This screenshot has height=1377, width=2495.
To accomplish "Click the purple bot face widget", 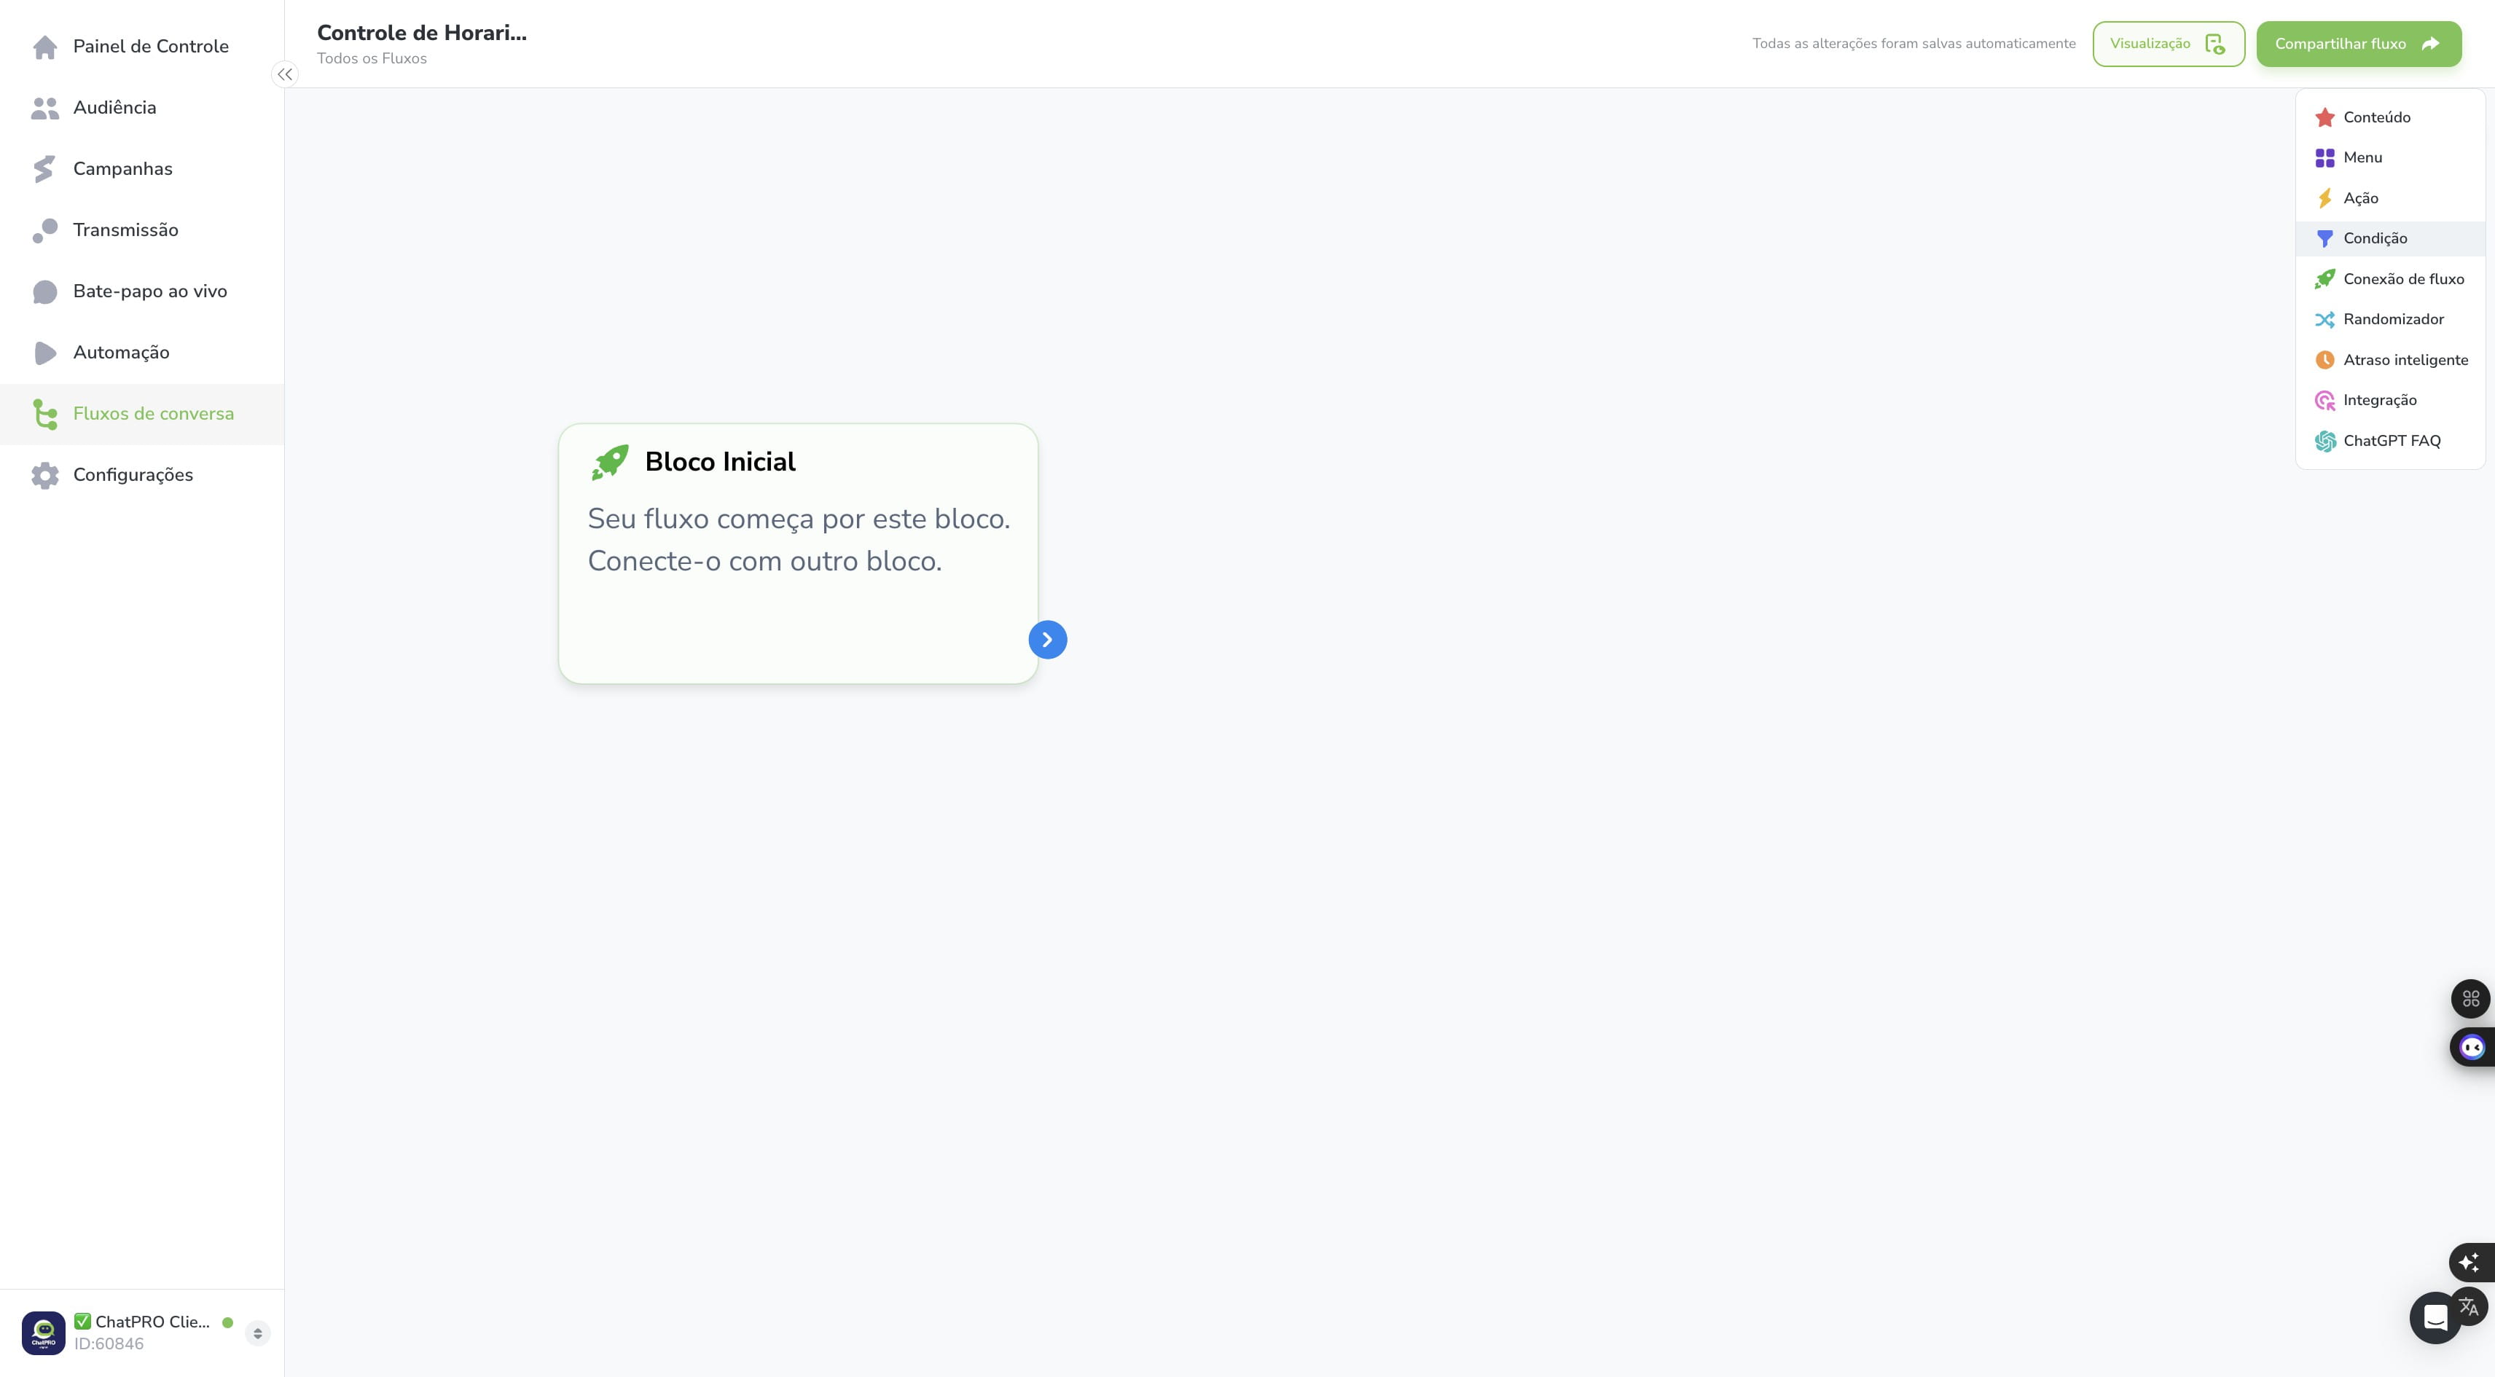I will [2472, 1047].
